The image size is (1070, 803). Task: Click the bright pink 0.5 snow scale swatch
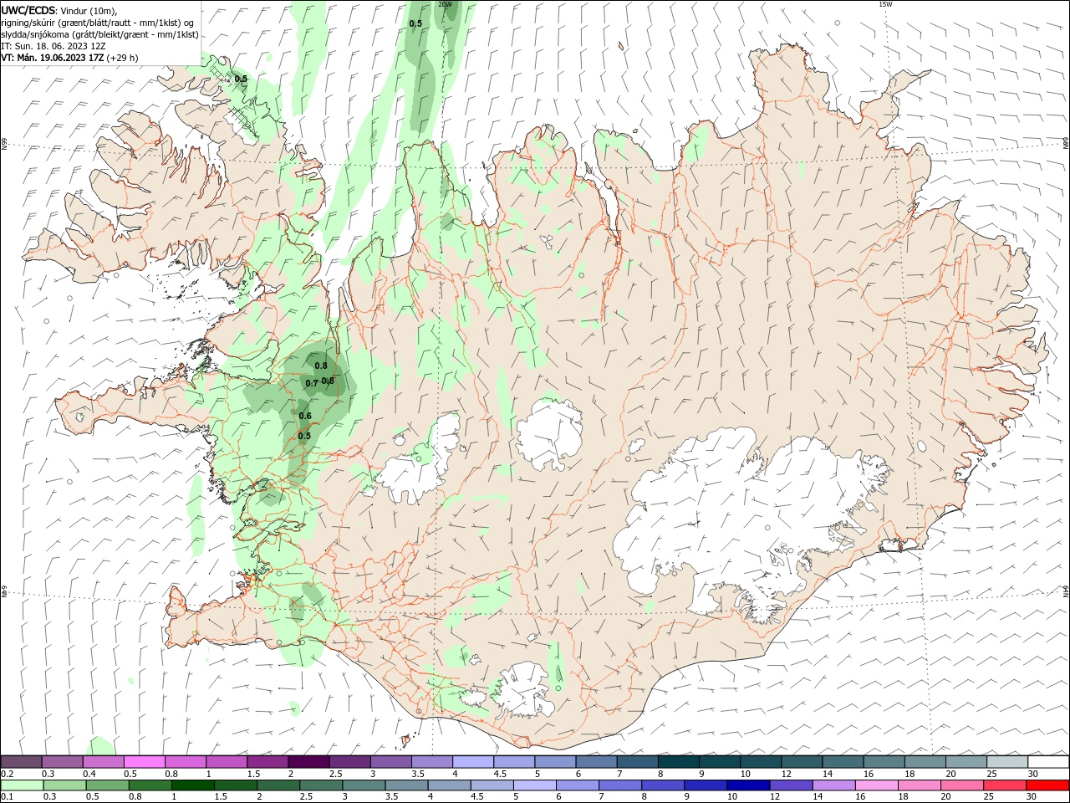click(144, 761)
